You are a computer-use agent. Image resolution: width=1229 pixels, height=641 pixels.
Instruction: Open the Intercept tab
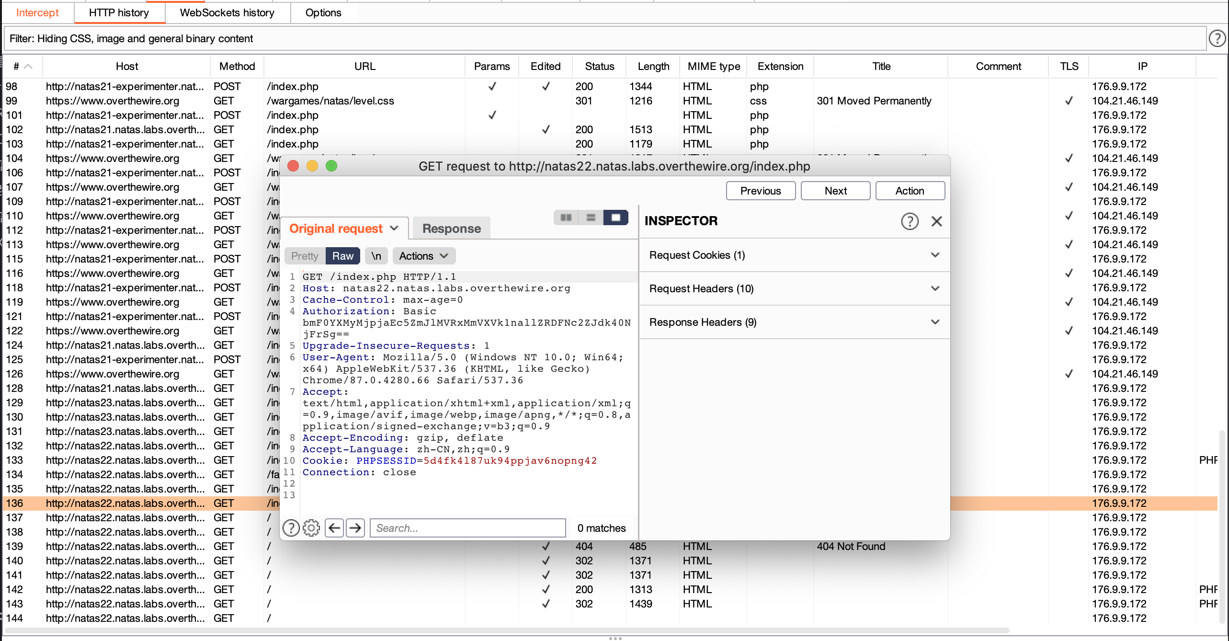37,12
